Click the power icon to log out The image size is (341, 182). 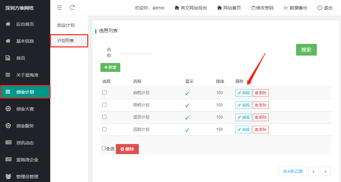320,8
